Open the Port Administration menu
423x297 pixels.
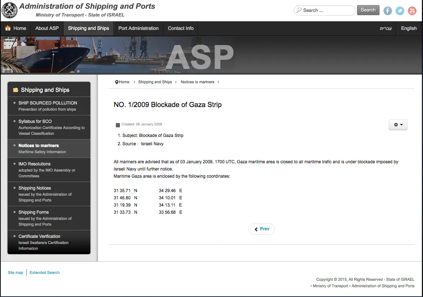[138, 28]
